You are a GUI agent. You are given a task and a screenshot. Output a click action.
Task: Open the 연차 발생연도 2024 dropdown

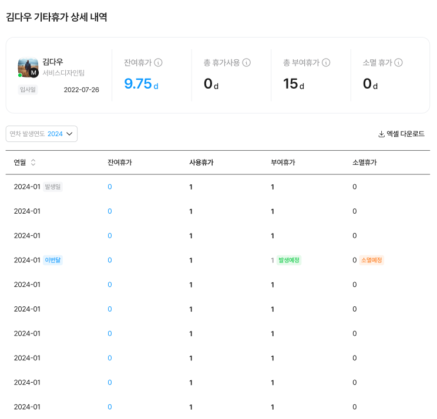[x=41, y=134]
